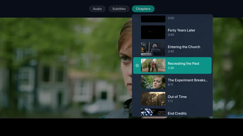Select the Entering the Church chapter title
The width and height of the screenshot is (243, 136).
point(184,47)
